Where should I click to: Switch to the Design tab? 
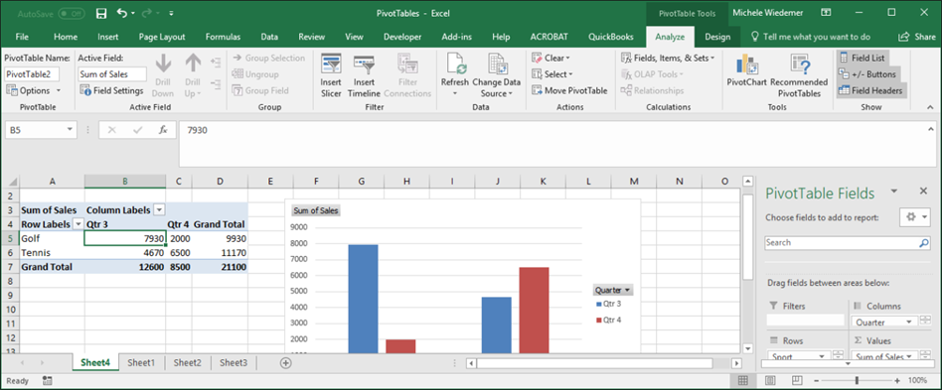pos(717,37)
